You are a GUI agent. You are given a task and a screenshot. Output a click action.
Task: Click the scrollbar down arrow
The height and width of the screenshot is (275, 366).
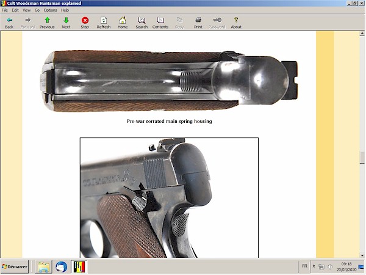[362, 255]
